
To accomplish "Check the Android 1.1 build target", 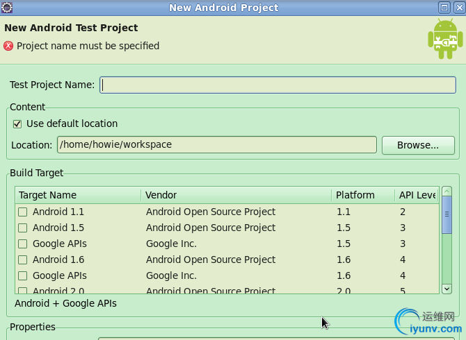I will (22, 212).
